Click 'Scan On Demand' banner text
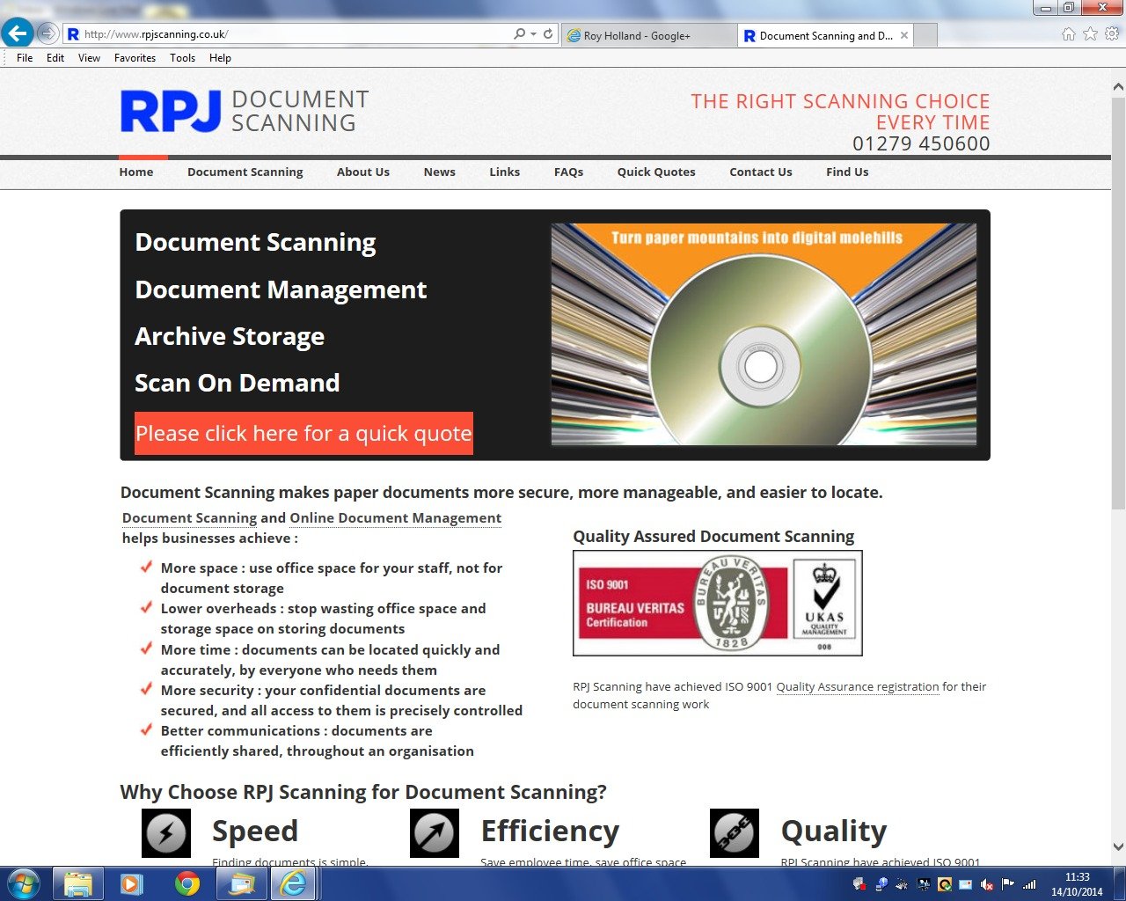Screen dimensions: 1126x901 [x=238, y=383]
